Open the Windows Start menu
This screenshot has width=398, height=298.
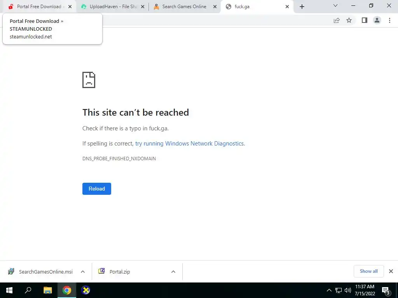9,290
